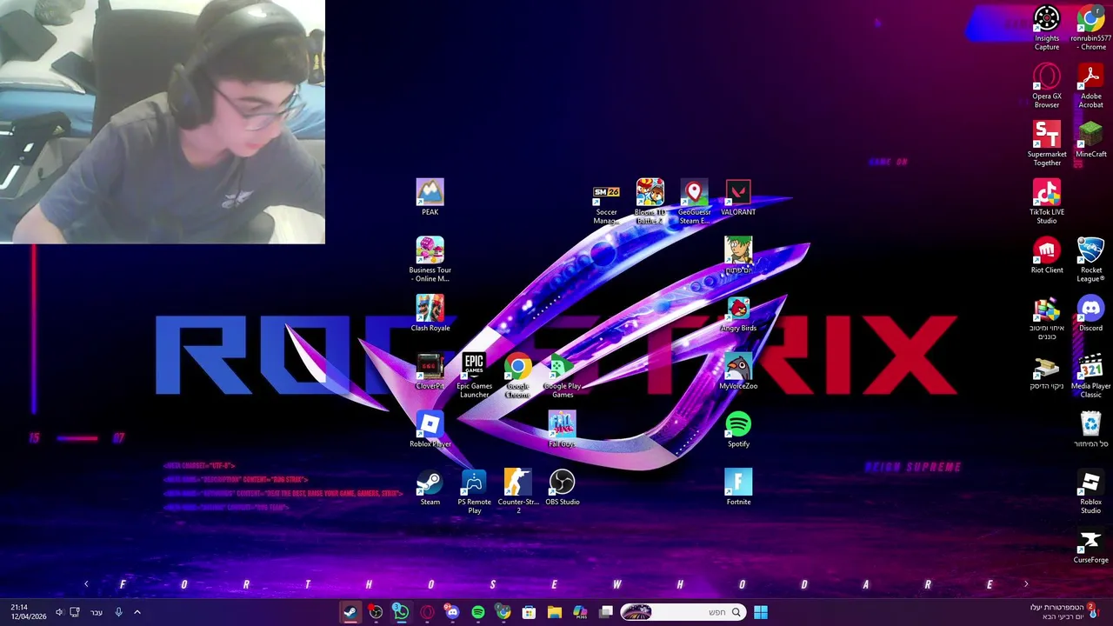
Task: Open the OBS Studio desktop shortcut
Action: coord(563,487)
